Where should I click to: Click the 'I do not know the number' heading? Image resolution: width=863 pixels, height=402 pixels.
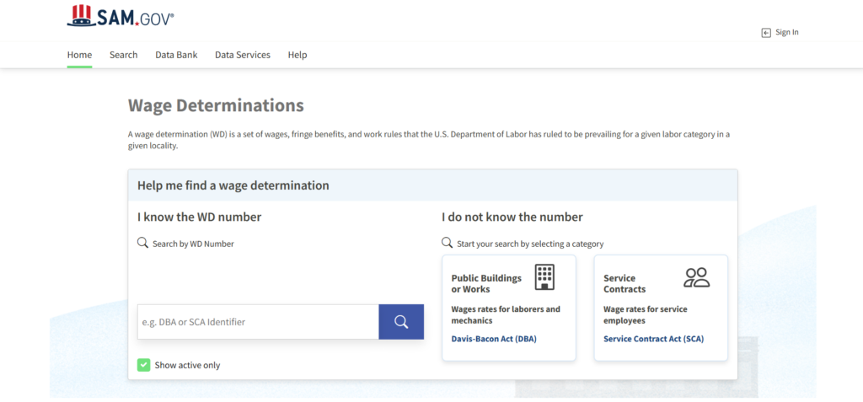[512, 217]
